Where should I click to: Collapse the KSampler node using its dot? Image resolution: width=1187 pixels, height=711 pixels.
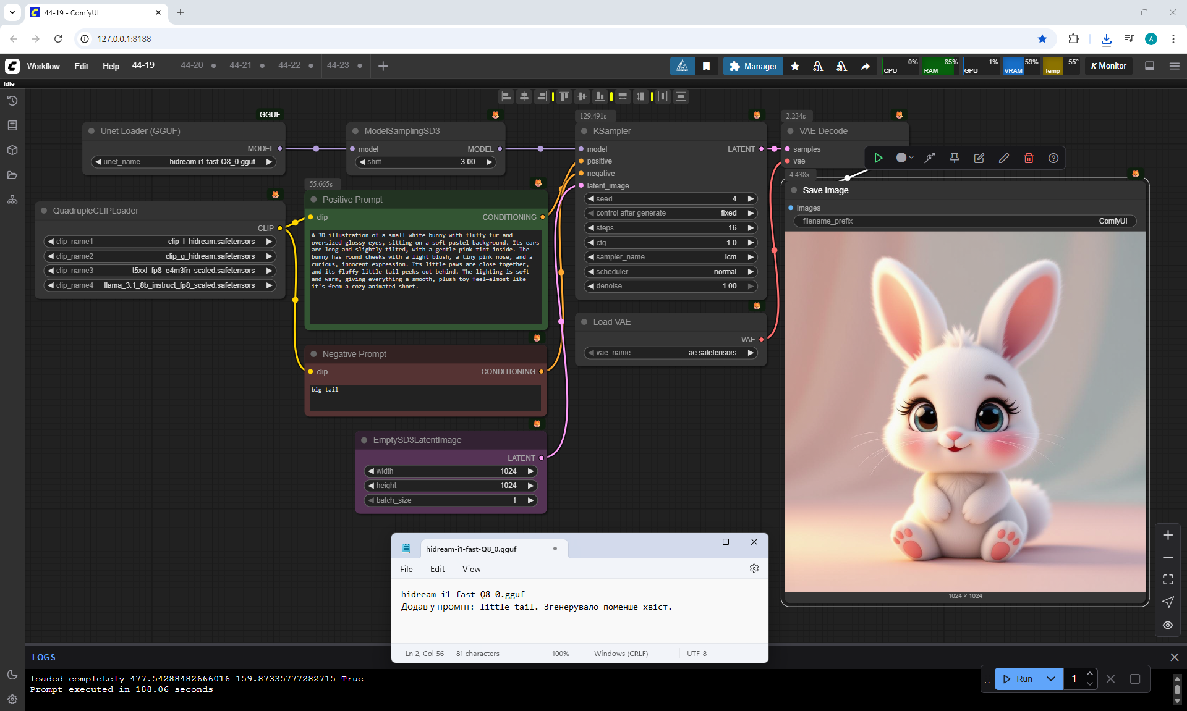click(584, 131)
